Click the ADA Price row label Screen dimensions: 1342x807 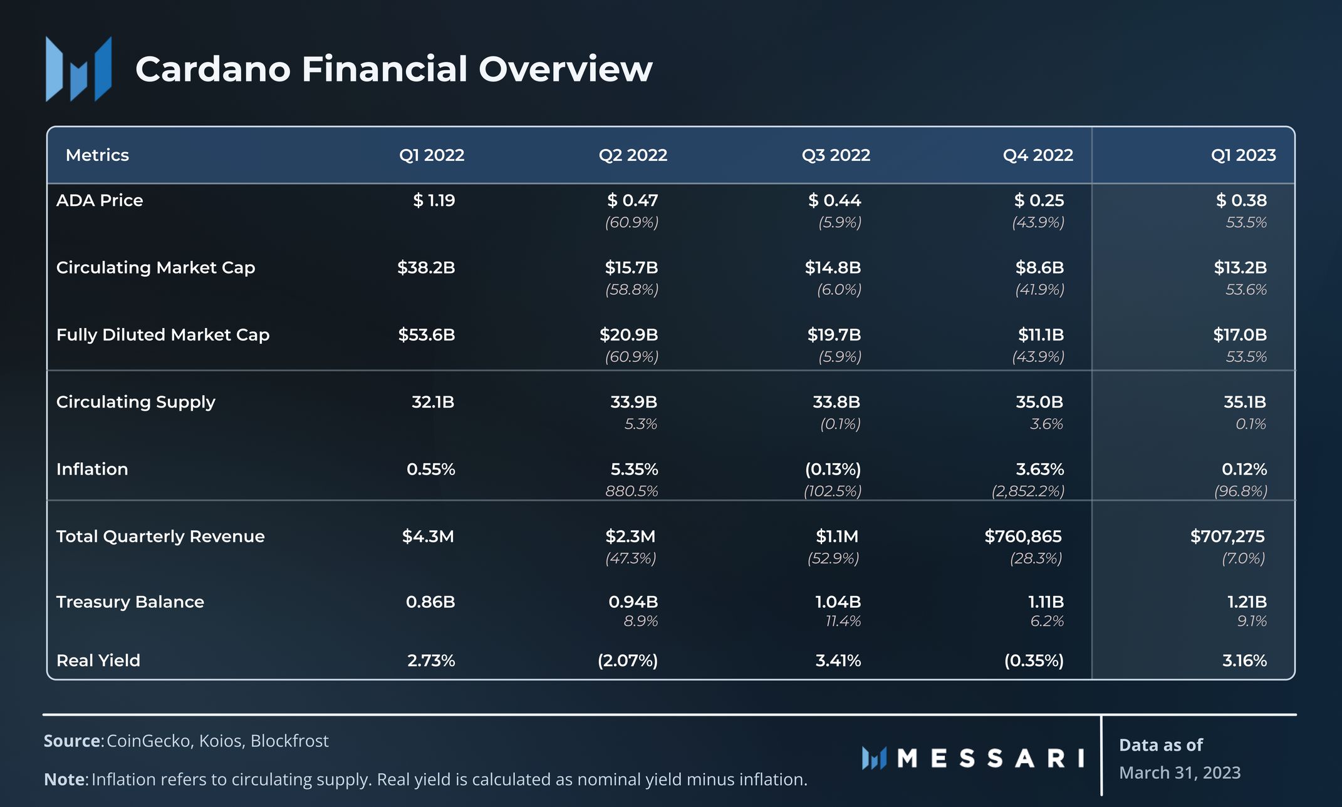100,200
